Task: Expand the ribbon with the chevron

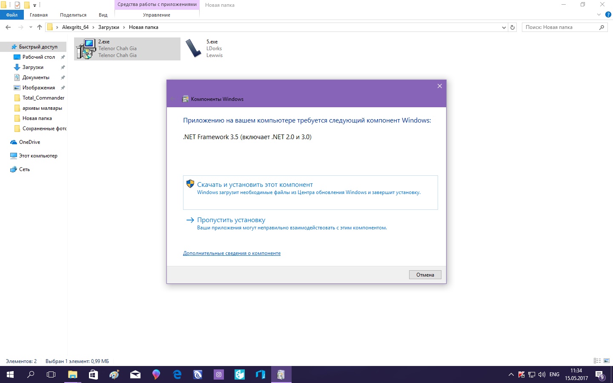Action: point(599,14)
